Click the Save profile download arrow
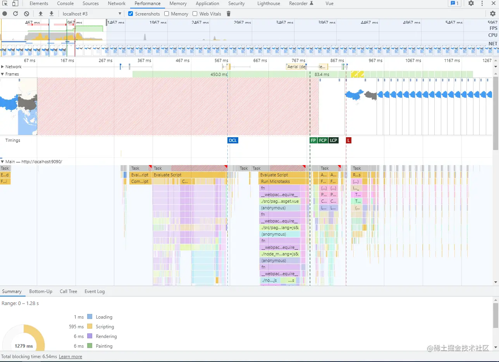The image size is (499, 362). pos(52,14)
